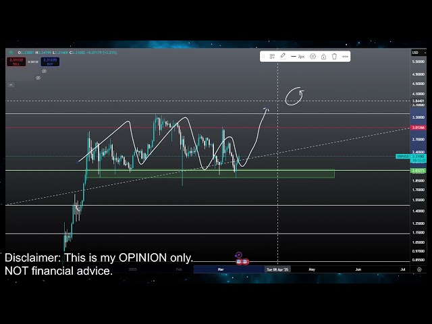Toggle second hidden indicator eye icon

coord(38,78)
